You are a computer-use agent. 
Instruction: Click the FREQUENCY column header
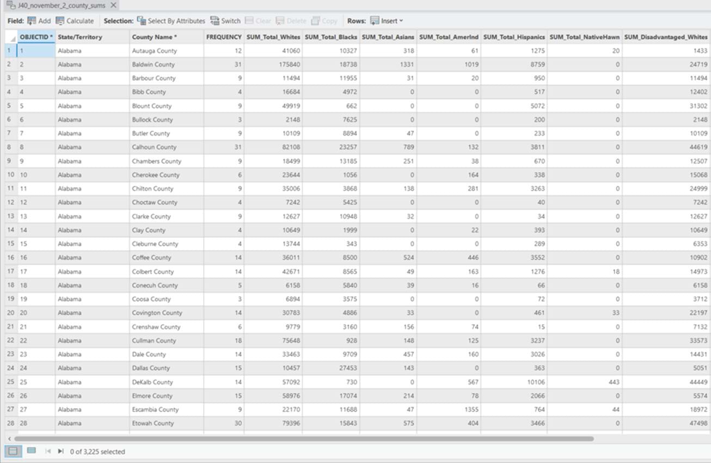point(223,36)
